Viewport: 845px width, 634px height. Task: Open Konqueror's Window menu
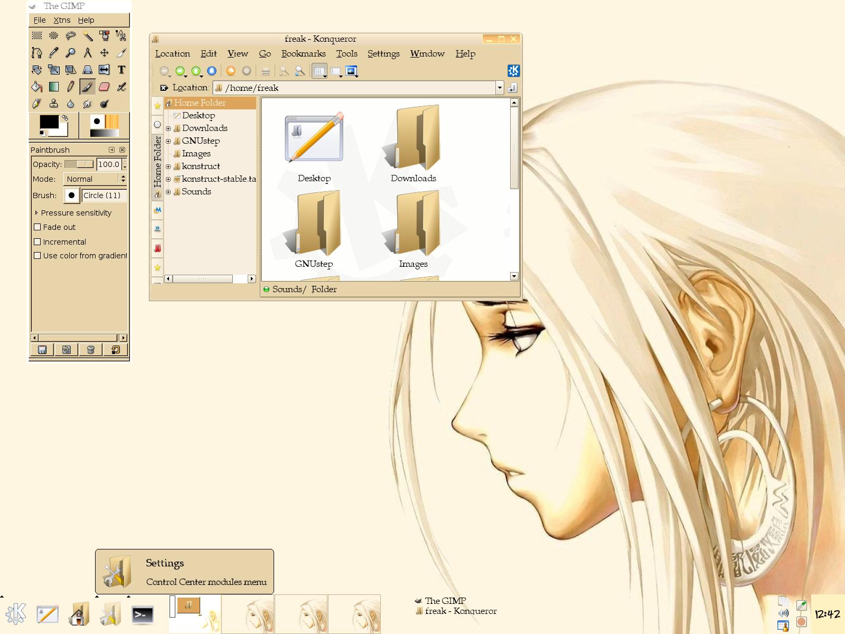427,53
